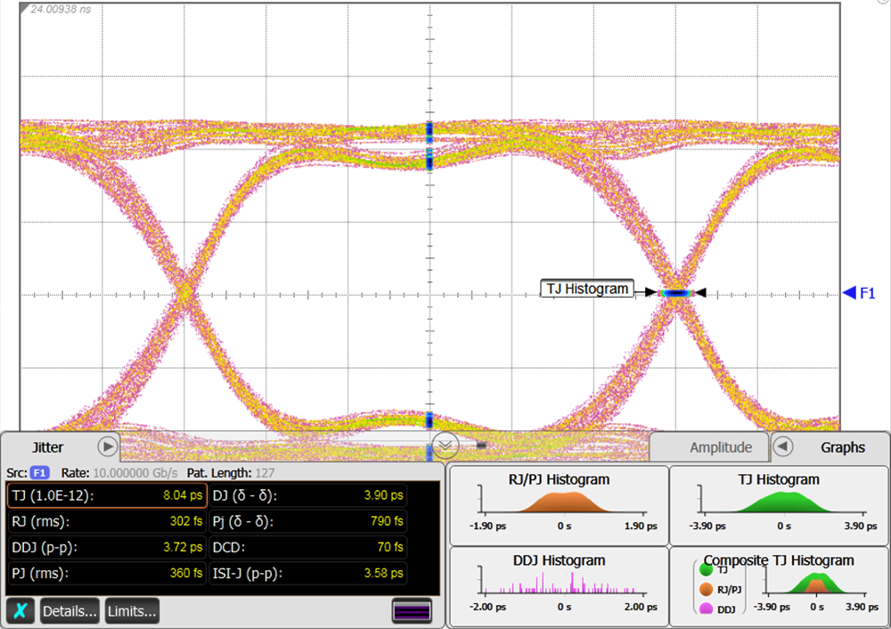Open the Limits settings

pos(132,611)
